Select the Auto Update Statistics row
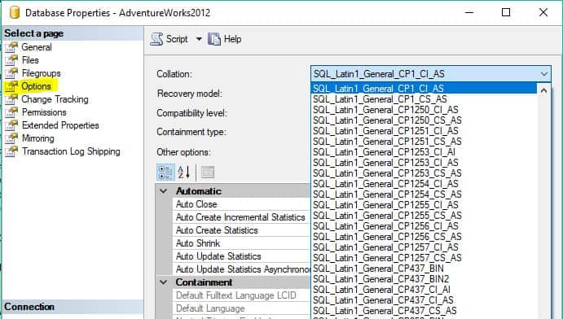 point(241,256)
